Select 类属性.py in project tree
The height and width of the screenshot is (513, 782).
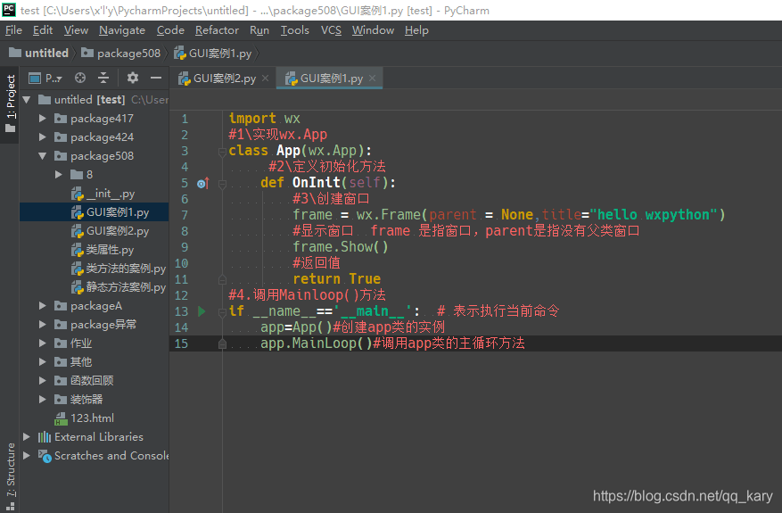tap(103, 250)
